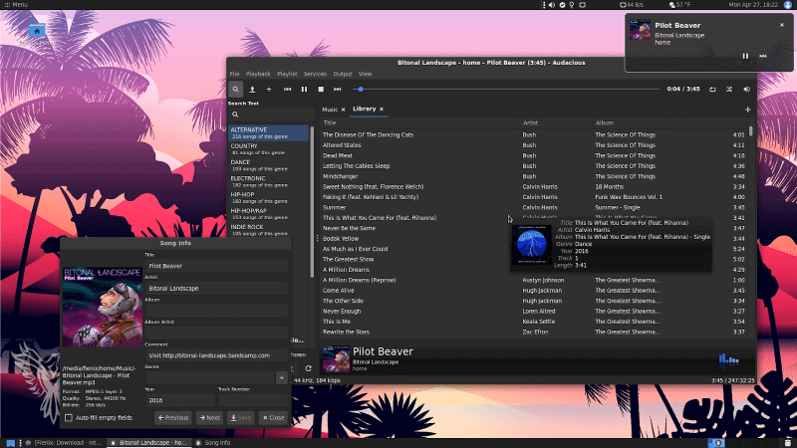Dismiss the Pilot Beaver notification
The height and width of the screenshot is (448, 797).
[782, 25]
